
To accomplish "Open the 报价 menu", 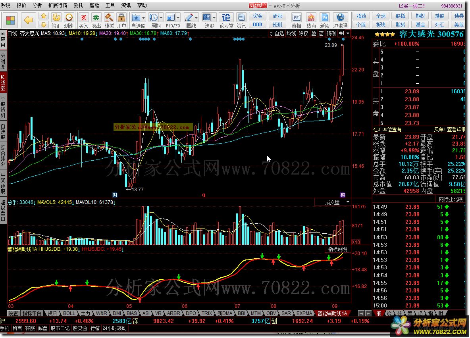I will [x=21, y=5].
